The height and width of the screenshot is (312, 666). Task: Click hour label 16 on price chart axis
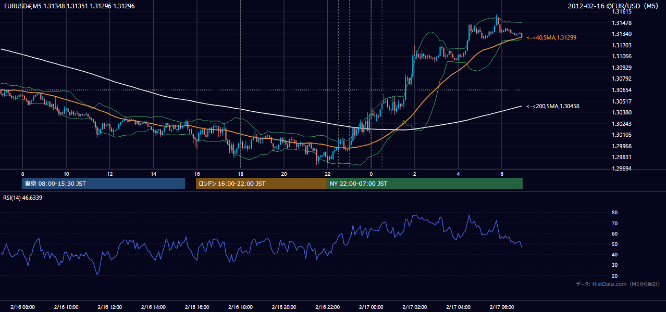click(196, 174)
